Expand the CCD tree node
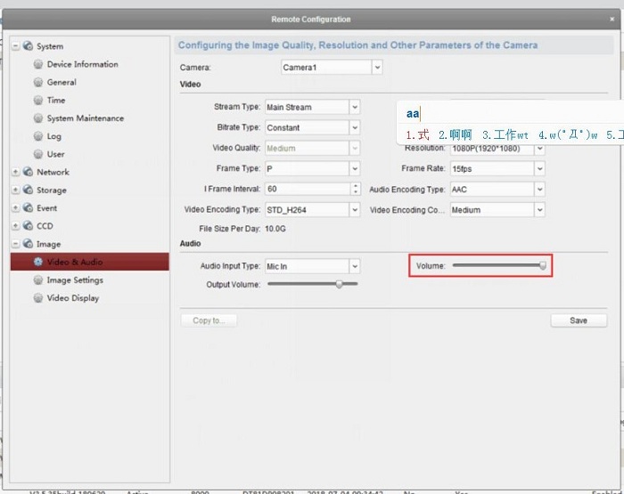The width and height of the screenshot is (624, 494). coord(15,226)
